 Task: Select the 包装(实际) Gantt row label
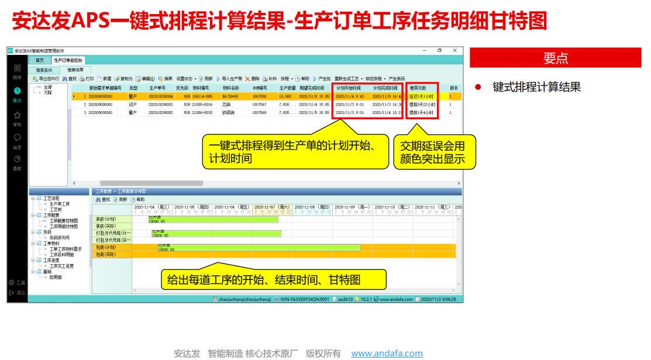pos(112,255)
